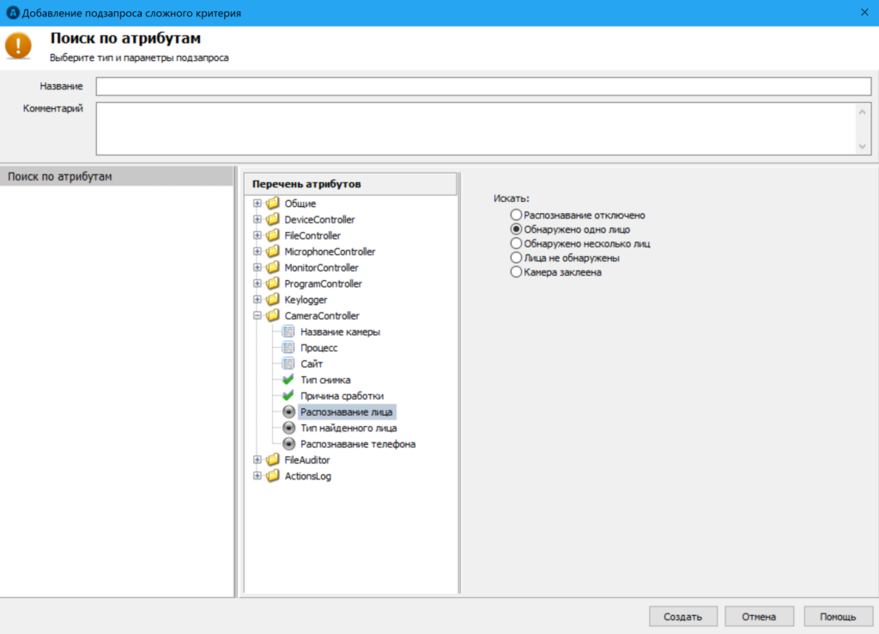Click the icon next to Тип найденного лица

pyautogui.click(x=288, y=428)
